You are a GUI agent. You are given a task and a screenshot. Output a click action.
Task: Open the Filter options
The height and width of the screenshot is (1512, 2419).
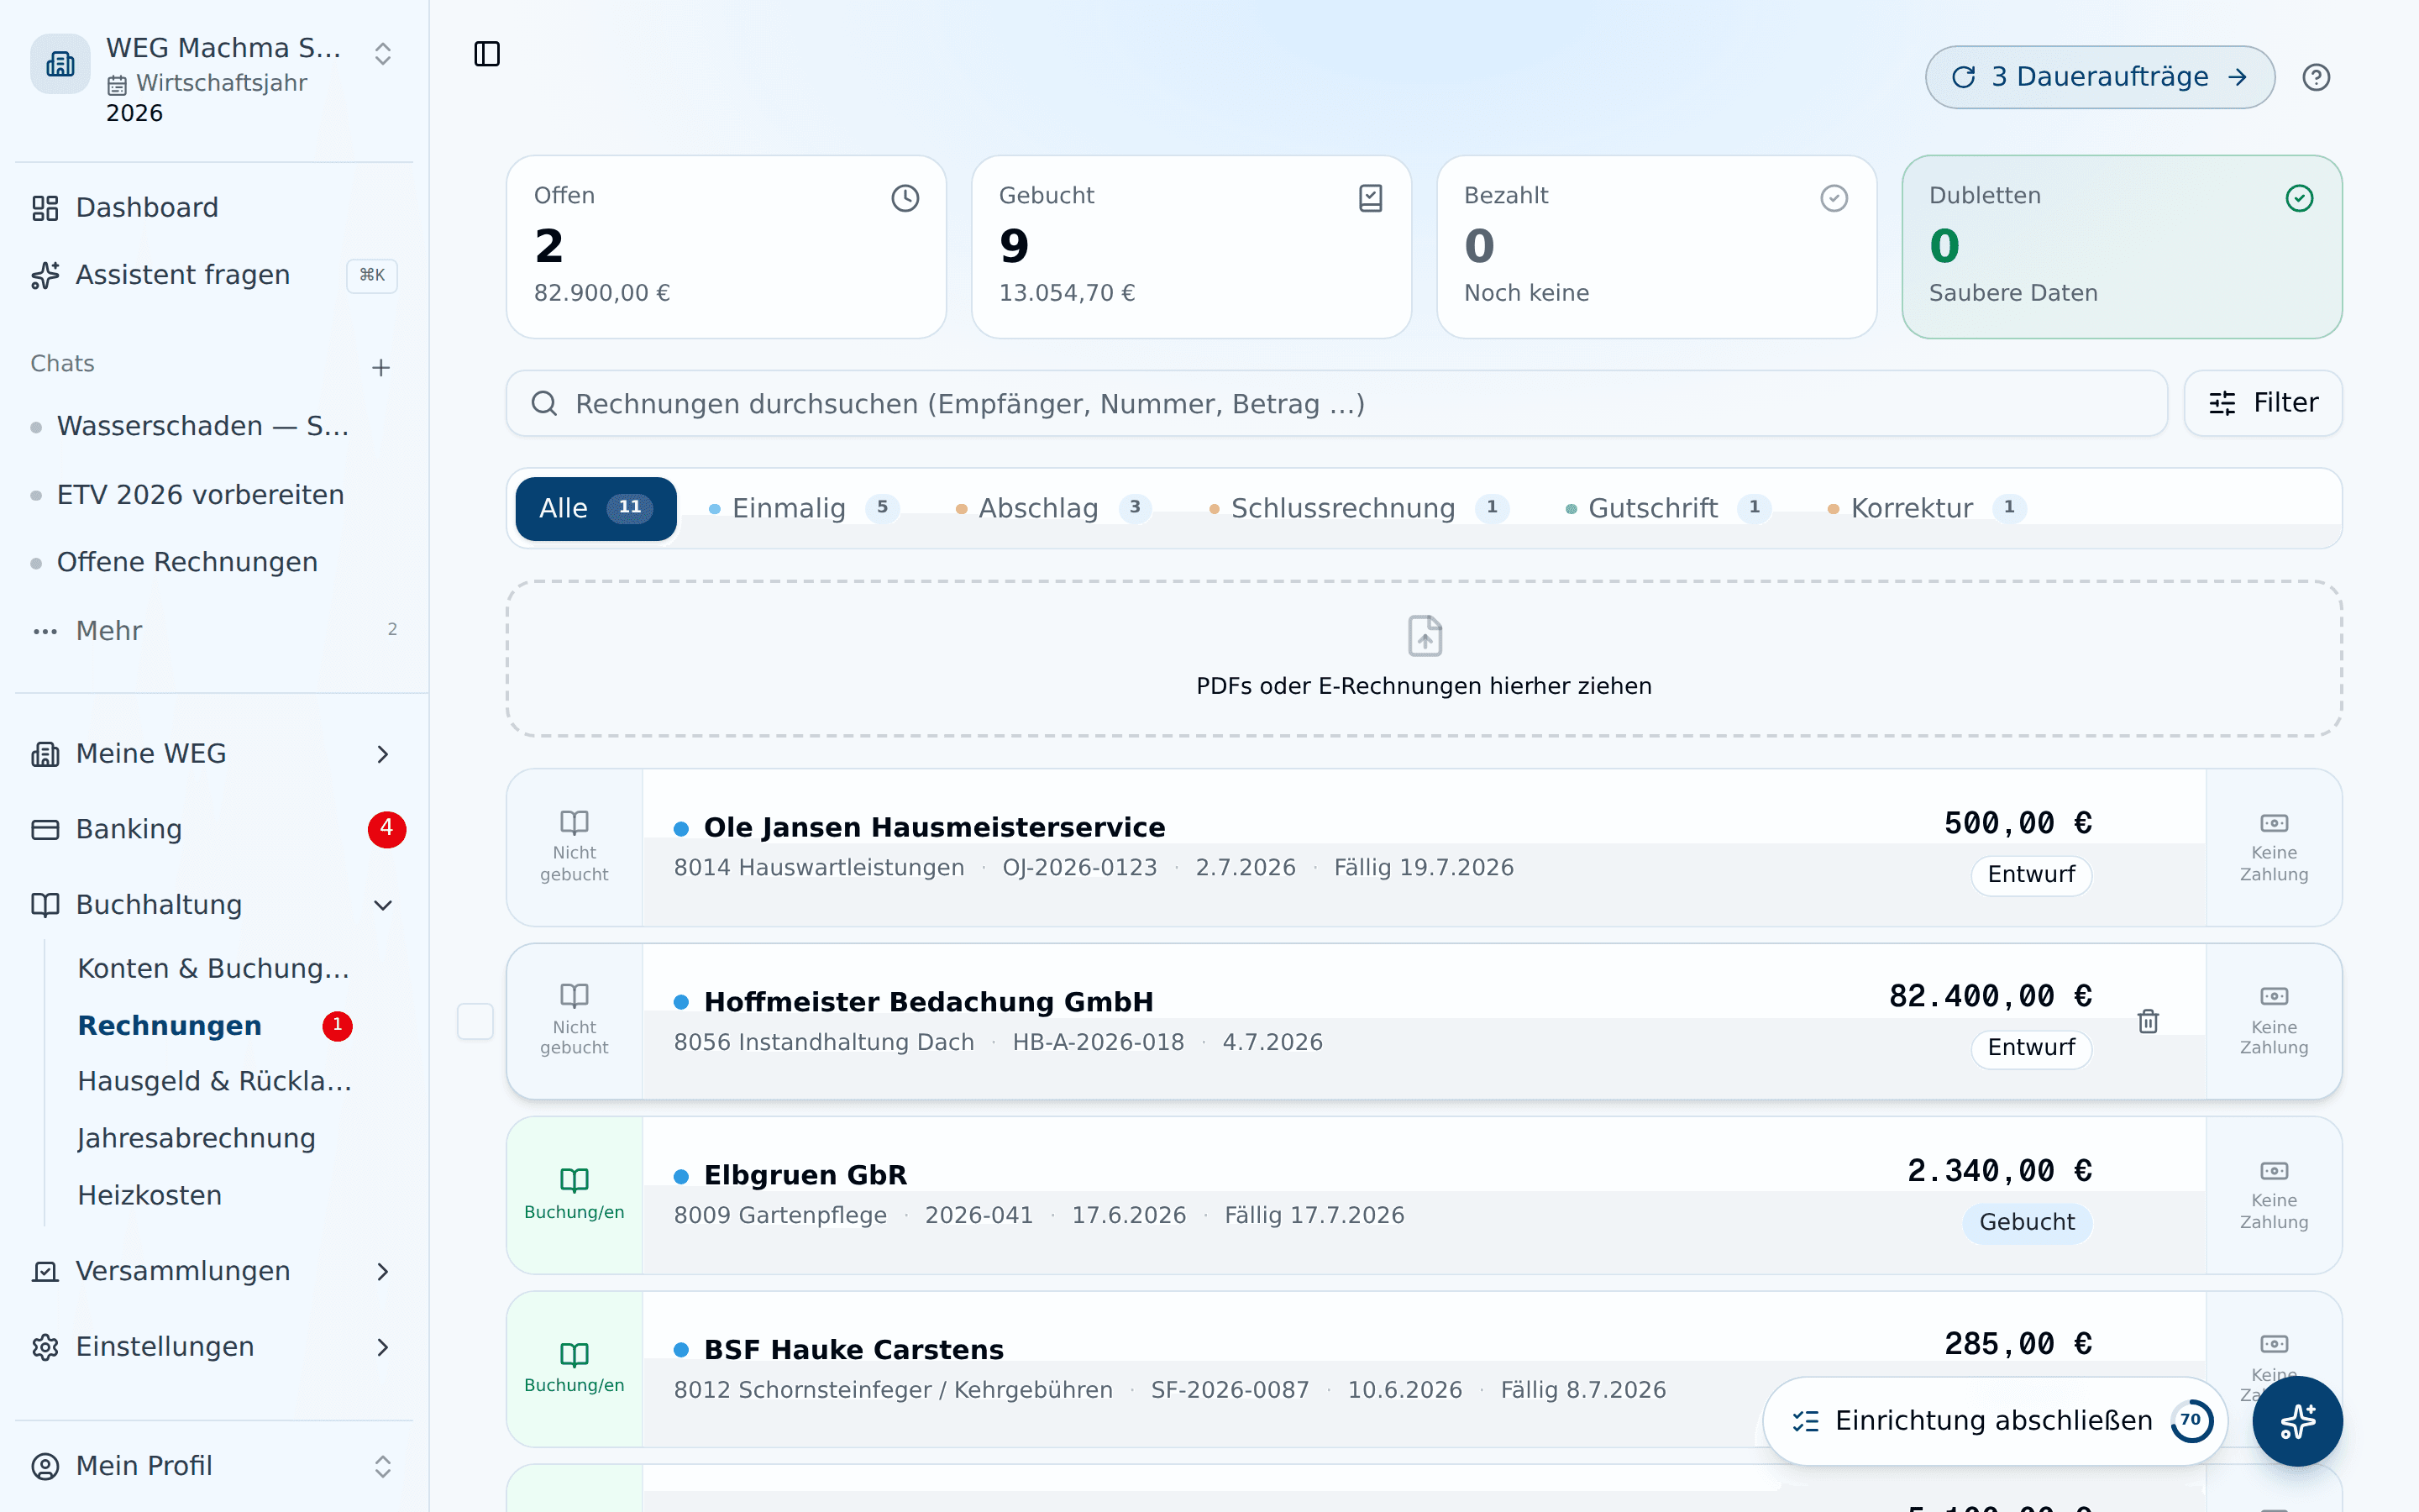(x=2263, y=403)
